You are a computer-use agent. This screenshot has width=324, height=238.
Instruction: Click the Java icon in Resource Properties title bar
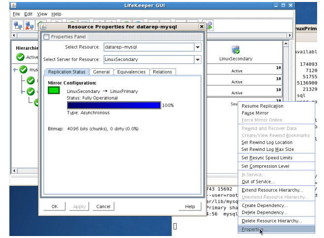click(x=43, y=27)
